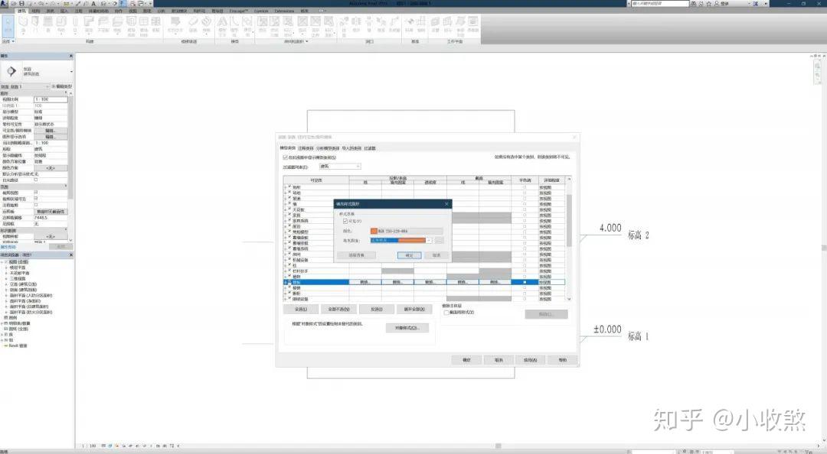Select the Ramp tool in ribbon

tap(194, 24)
